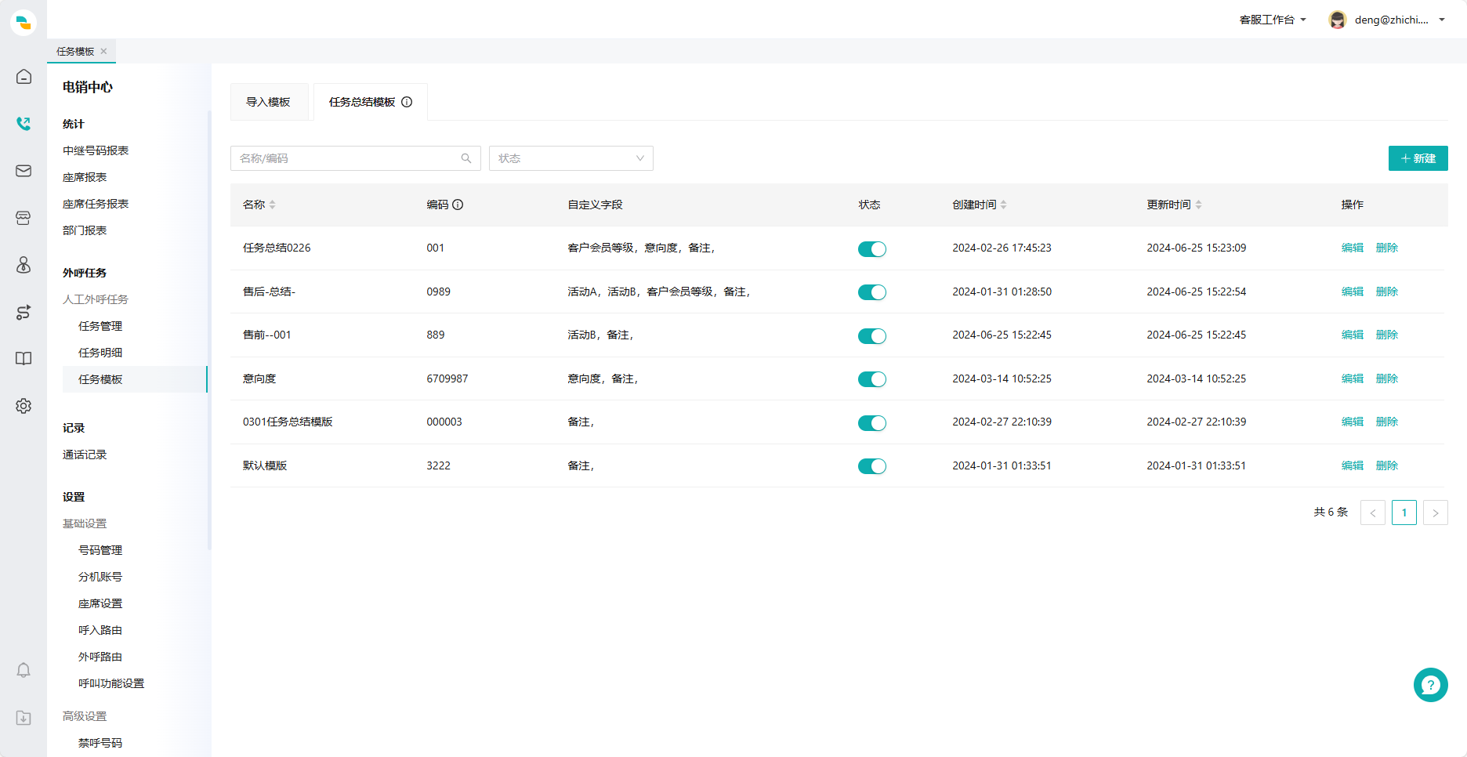Open the ticket icon below the envelope
1467x757 pixels.
[x=24, y=218]
